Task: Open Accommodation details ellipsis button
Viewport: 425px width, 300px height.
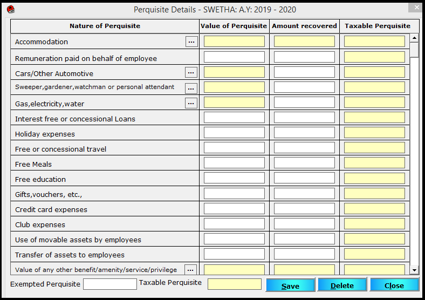Action: (191, 42)
